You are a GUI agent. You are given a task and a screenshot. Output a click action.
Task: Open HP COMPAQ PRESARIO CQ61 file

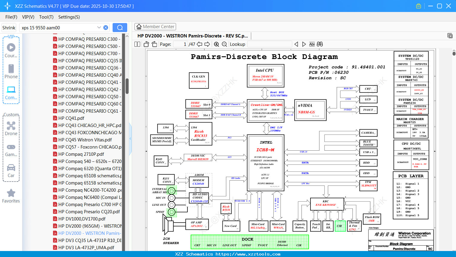[87, 111]
